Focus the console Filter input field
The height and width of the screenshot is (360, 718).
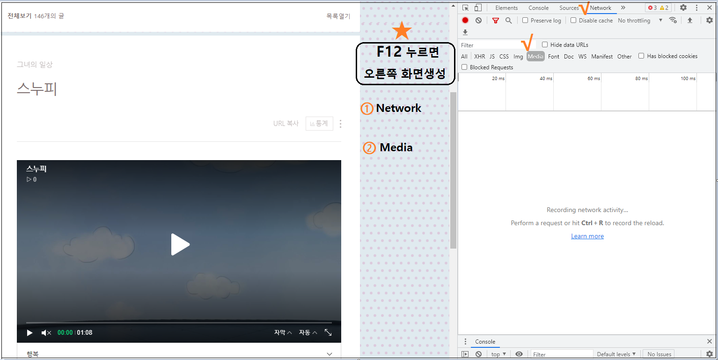(x=562, y=354)
